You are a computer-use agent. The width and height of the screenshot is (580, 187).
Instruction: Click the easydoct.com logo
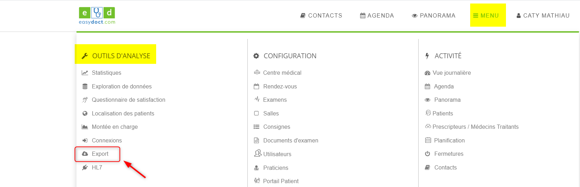coord(97,16)
